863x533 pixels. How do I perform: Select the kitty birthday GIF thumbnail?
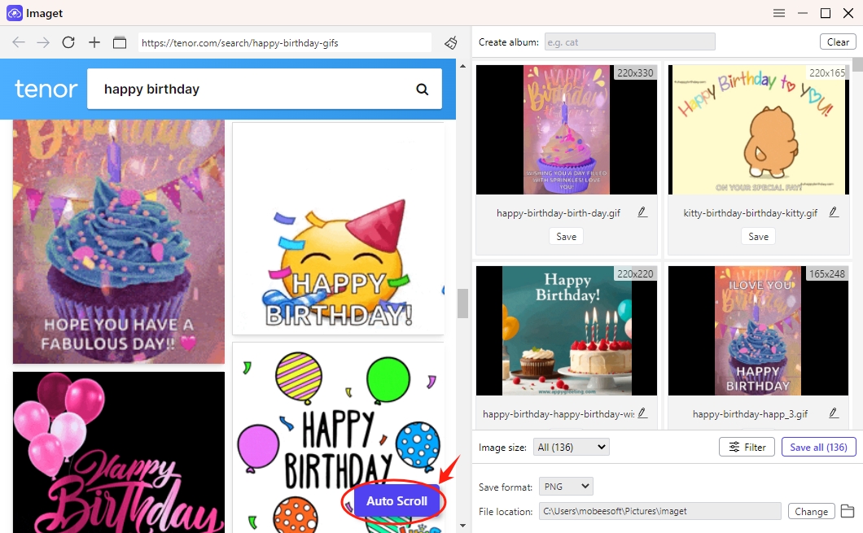tap(758, 130)
